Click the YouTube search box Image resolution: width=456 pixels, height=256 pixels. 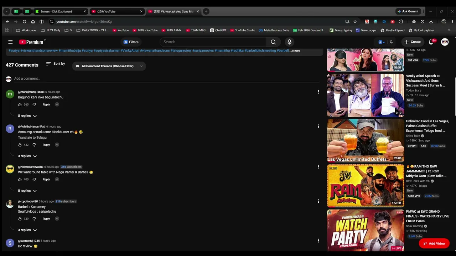(213, 42)
